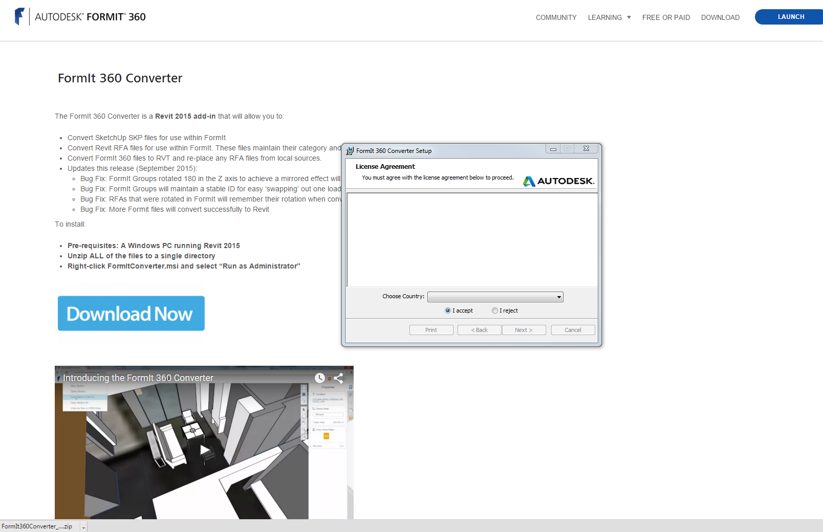Click the 'FormIt 360 Converter' page heading
The image size is (823, 532).
120,78
